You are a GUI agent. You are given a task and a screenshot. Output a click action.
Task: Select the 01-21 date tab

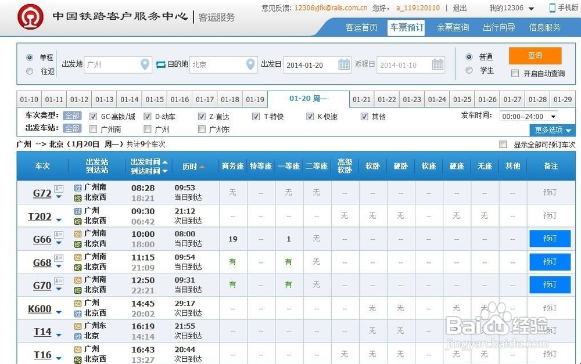(x=362, y=99)
